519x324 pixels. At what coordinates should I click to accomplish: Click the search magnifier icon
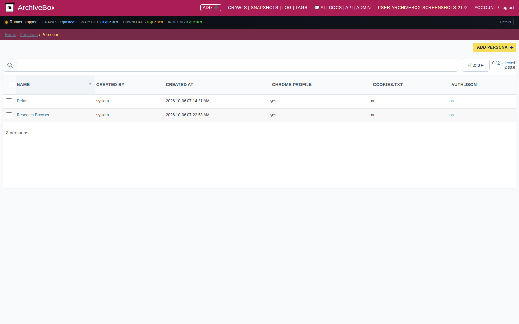(10, 65)
